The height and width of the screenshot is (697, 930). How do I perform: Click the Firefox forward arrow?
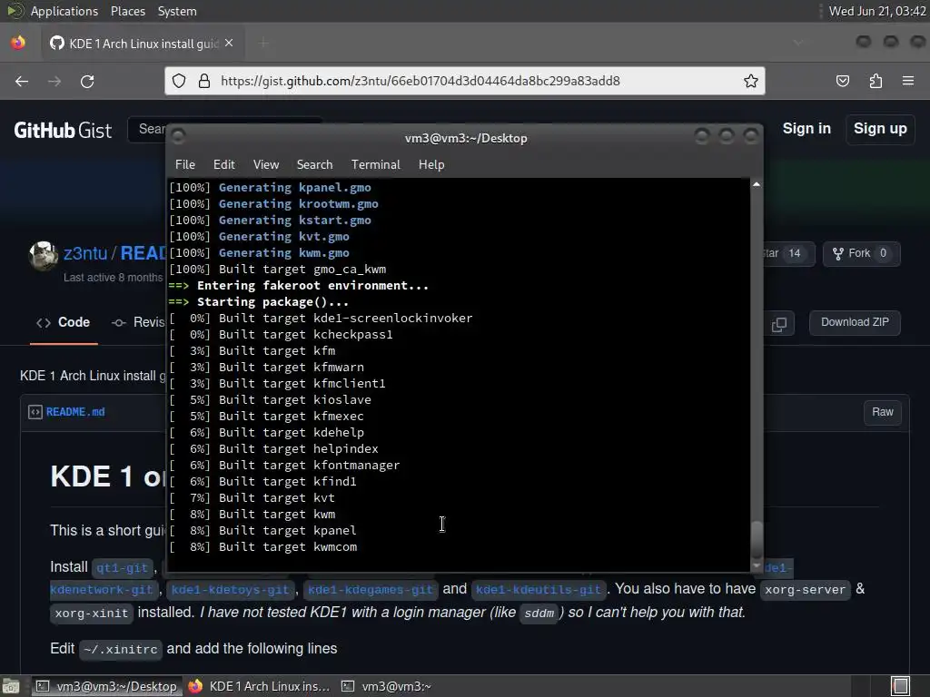[x=54, y=81]
